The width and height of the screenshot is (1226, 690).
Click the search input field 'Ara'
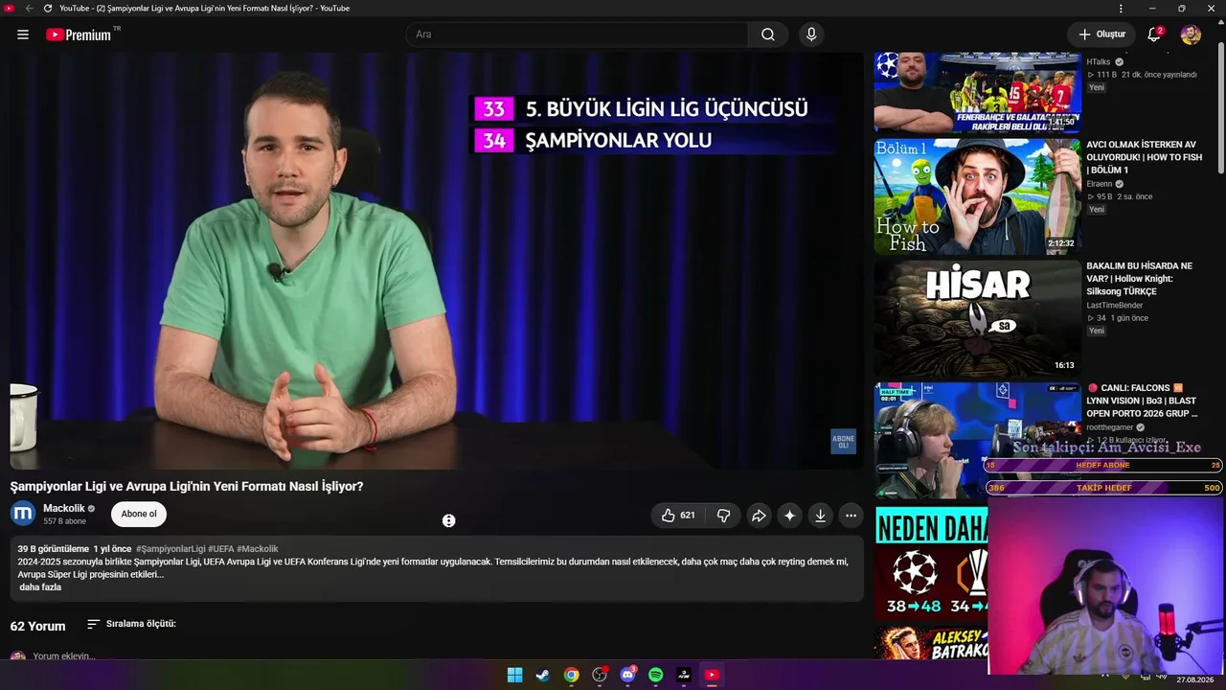[x=577, y=34]
